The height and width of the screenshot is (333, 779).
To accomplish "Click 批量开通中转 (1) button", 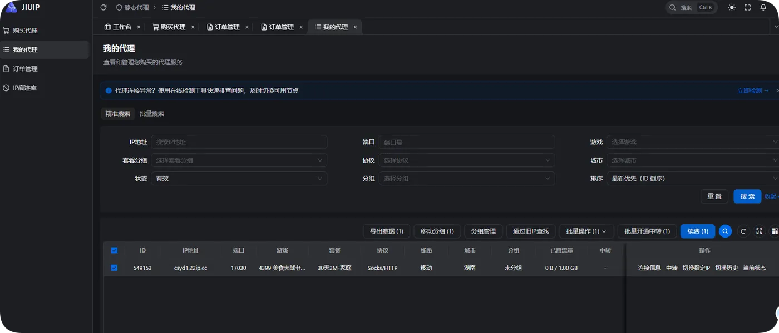I will pos(647,231).
